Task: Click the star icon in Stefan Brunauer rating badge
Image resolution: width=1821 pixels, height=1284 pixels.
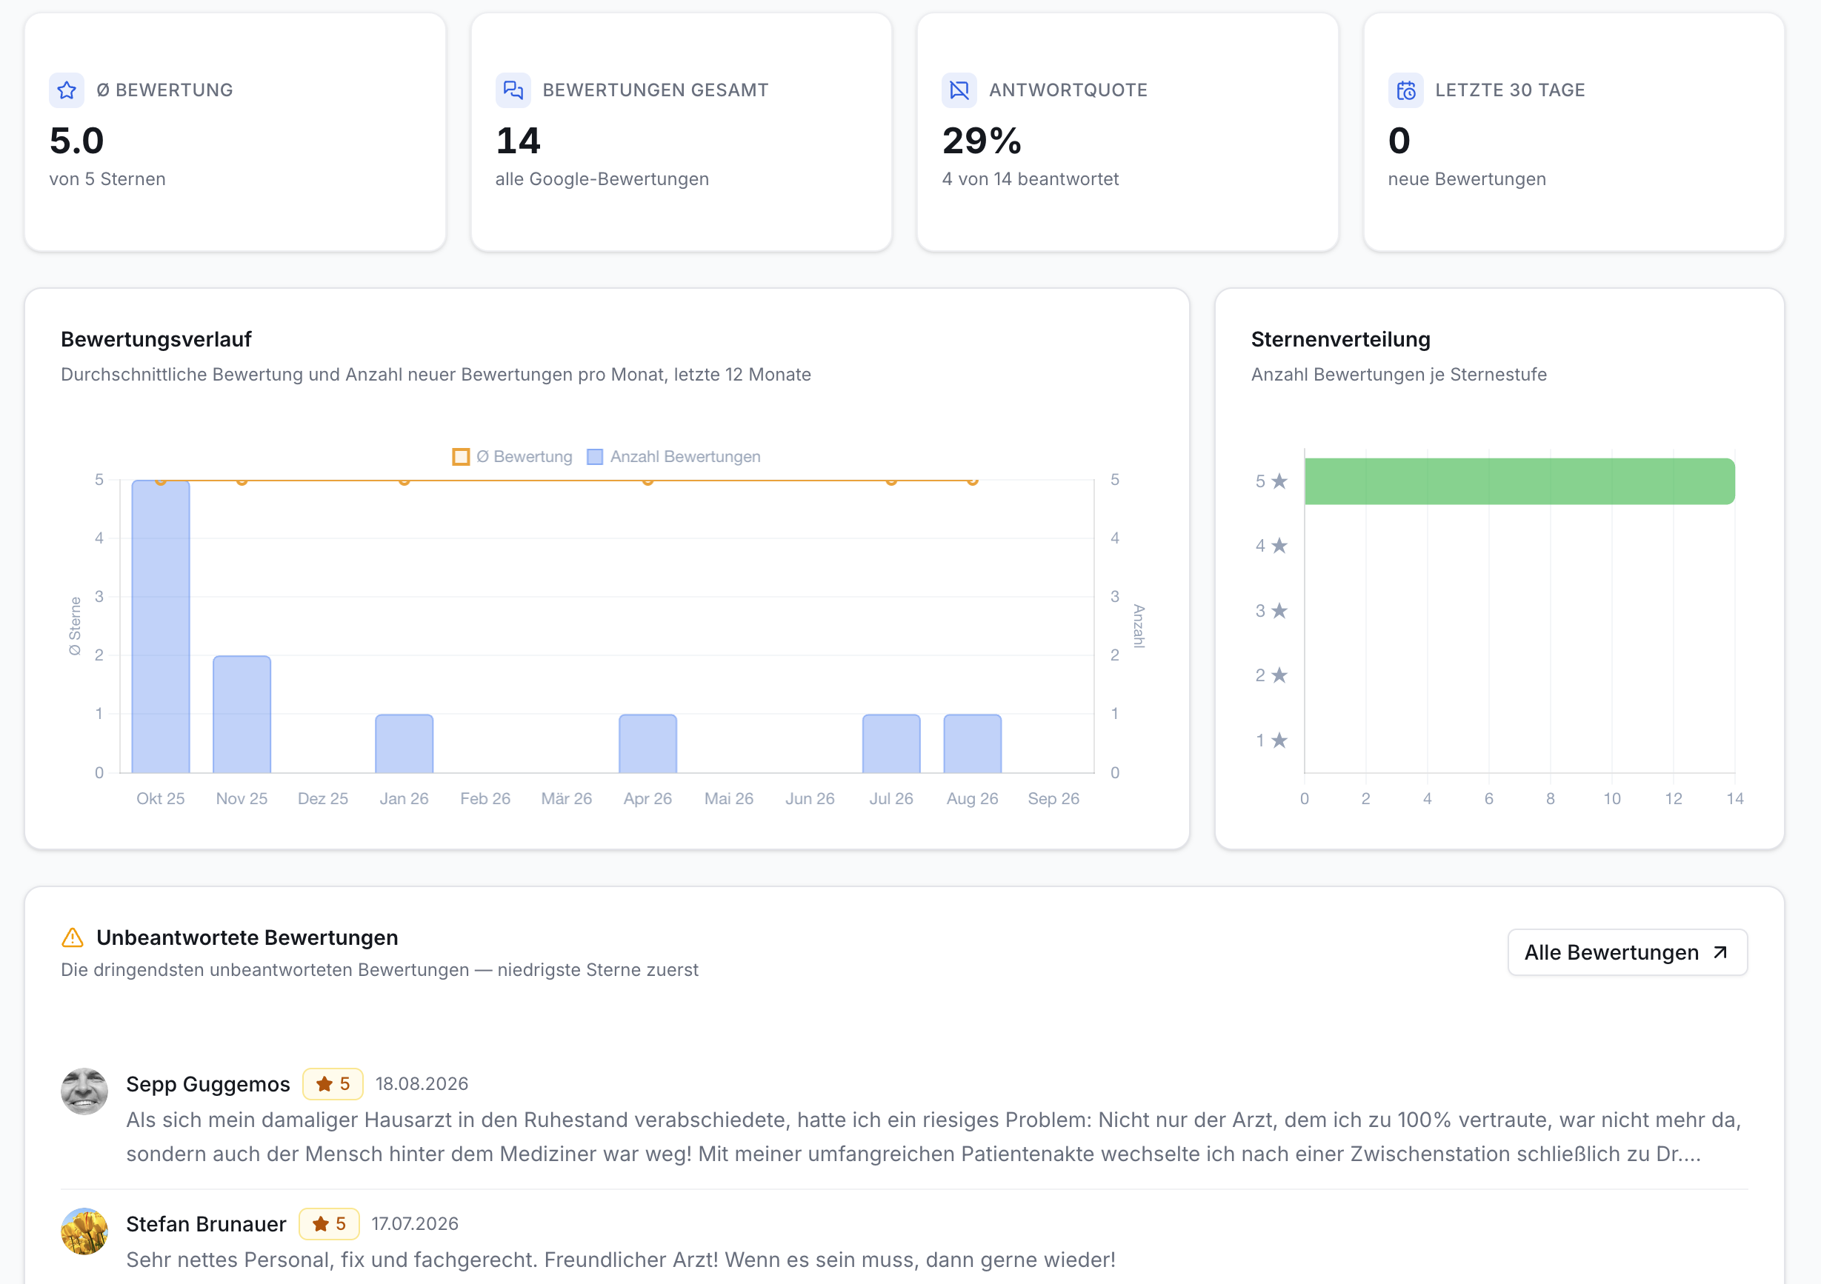Action: (x=321, y=1224)
